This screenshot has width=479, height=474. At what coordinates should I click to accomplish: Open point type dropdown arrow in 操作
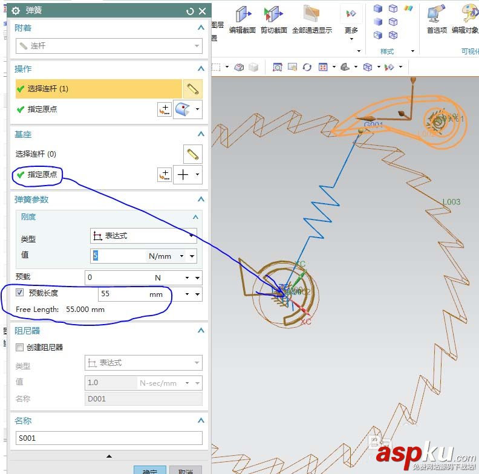pyautogui.click(x=197, y=109)
